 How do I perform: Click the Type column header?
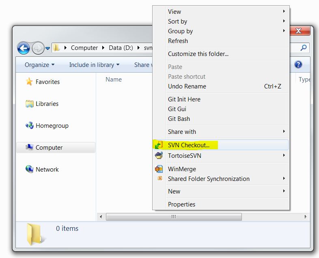click(304, 80)
